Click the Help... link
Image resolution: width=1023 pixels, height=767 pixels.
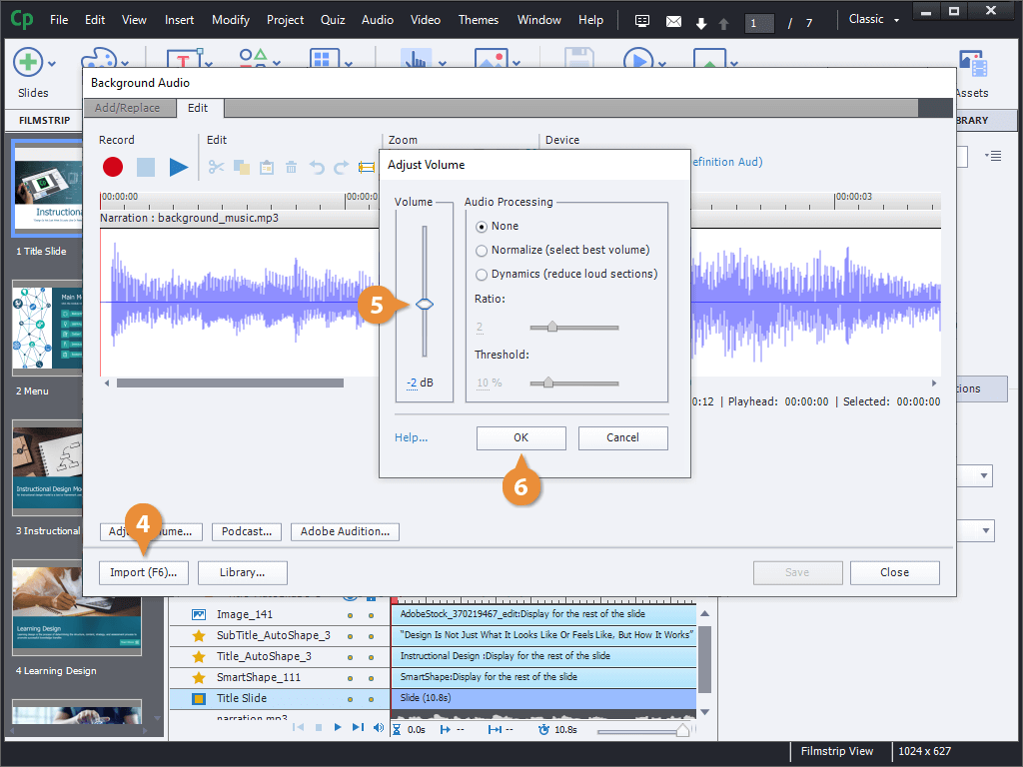411,437
